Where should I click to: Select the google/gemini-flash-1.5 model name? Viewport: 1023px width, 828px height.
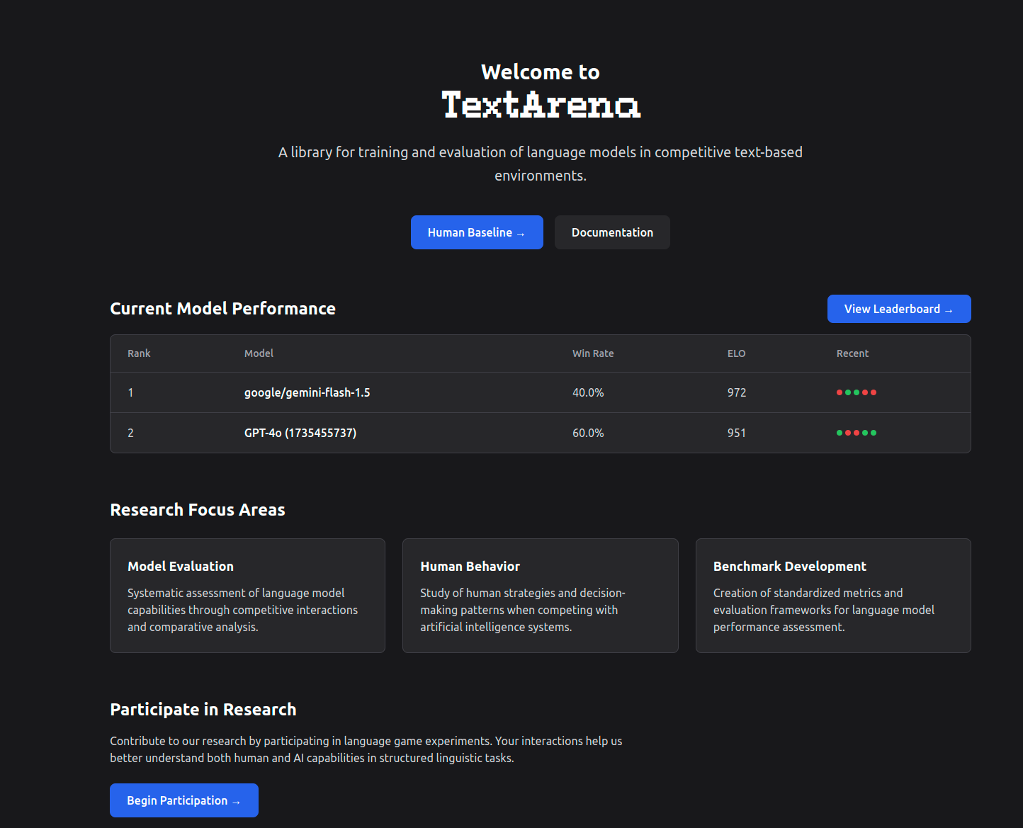(307, 392)
